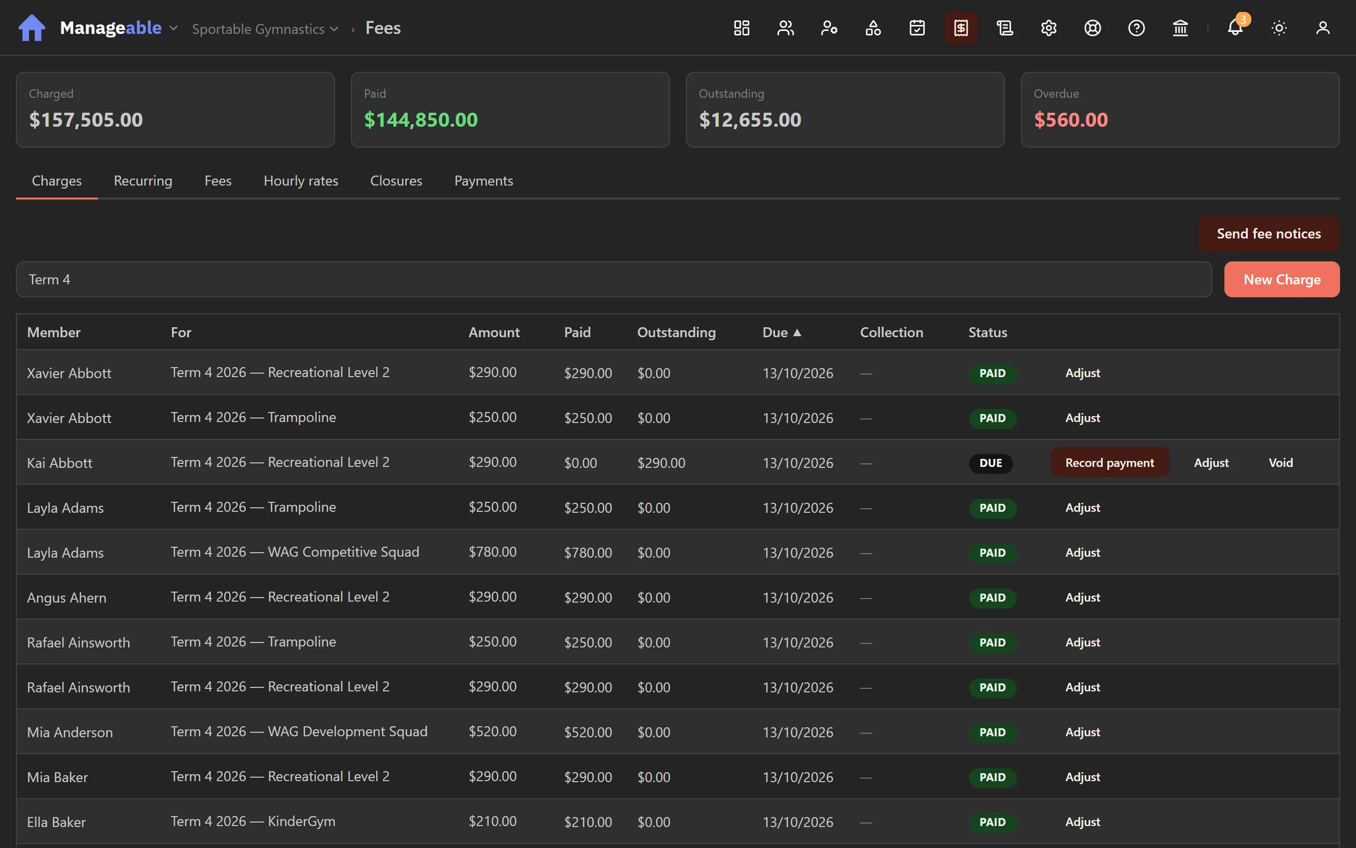This screenshot has width=1356, height=848.
Task: Open the notifications bell
Action: point(1235,28)
